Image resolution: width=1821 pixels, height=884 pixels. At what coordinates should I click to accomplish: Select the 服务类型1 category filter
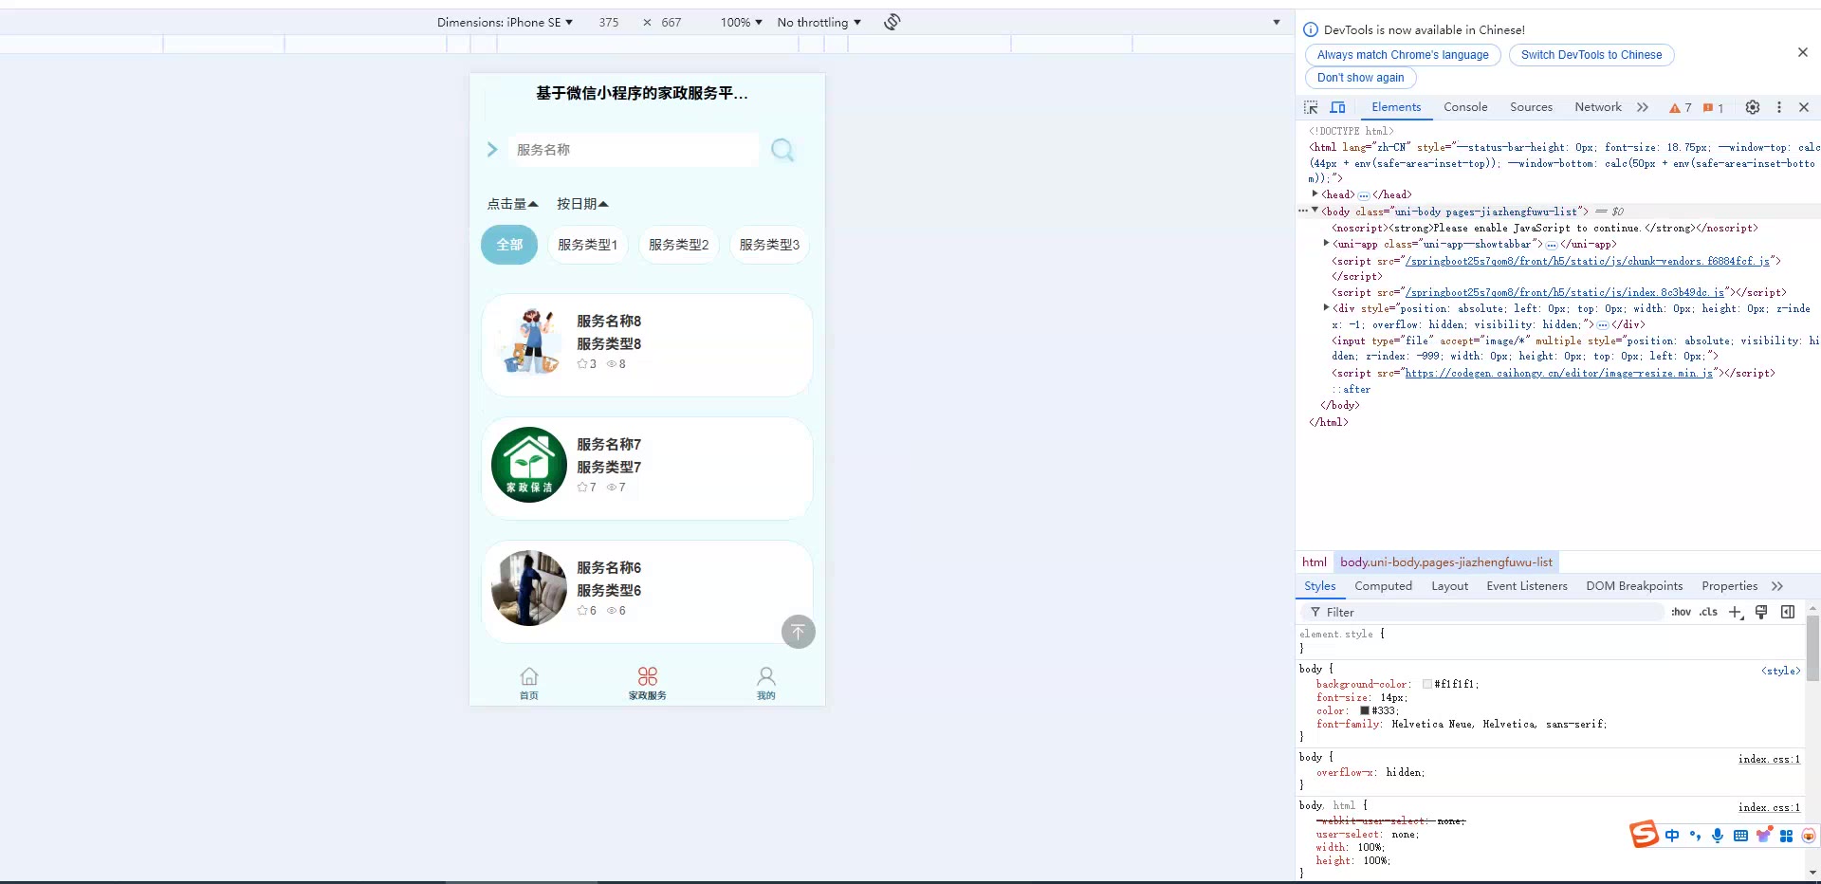point(587,245)
